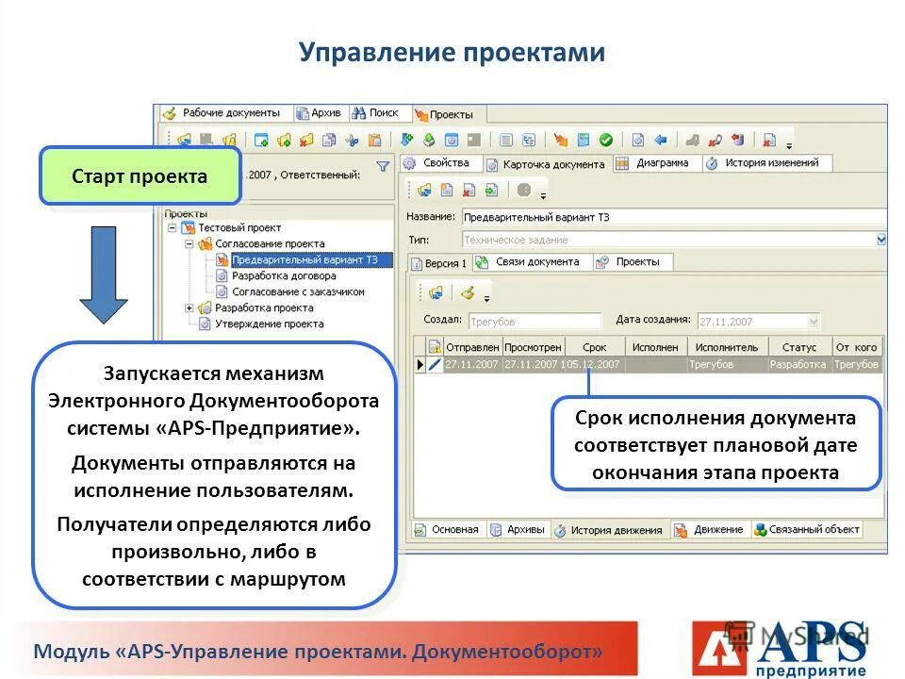
Task: Expand the Разработка проекта tree node
Action: tap(189, 307)
